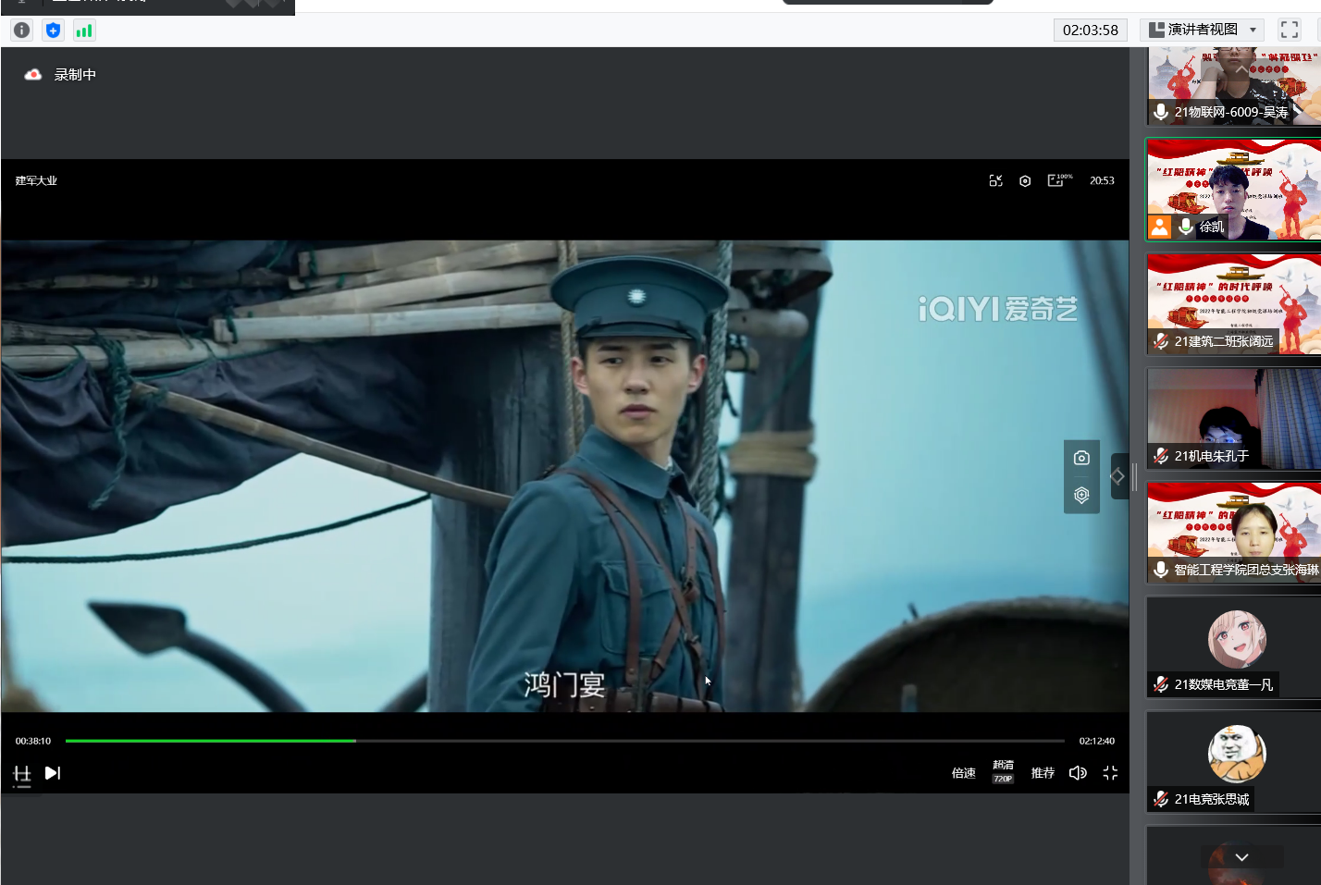
Task: Click the splitter handle beside the participant panel
Action: [1135, 476]
